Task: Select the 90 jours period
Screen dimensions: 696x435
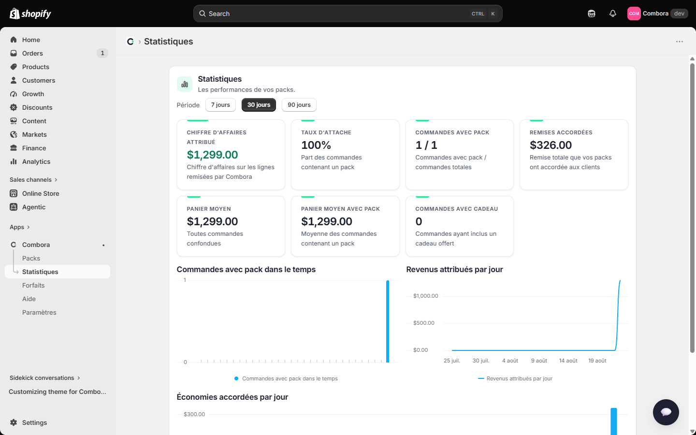Action: click(299, 105)
